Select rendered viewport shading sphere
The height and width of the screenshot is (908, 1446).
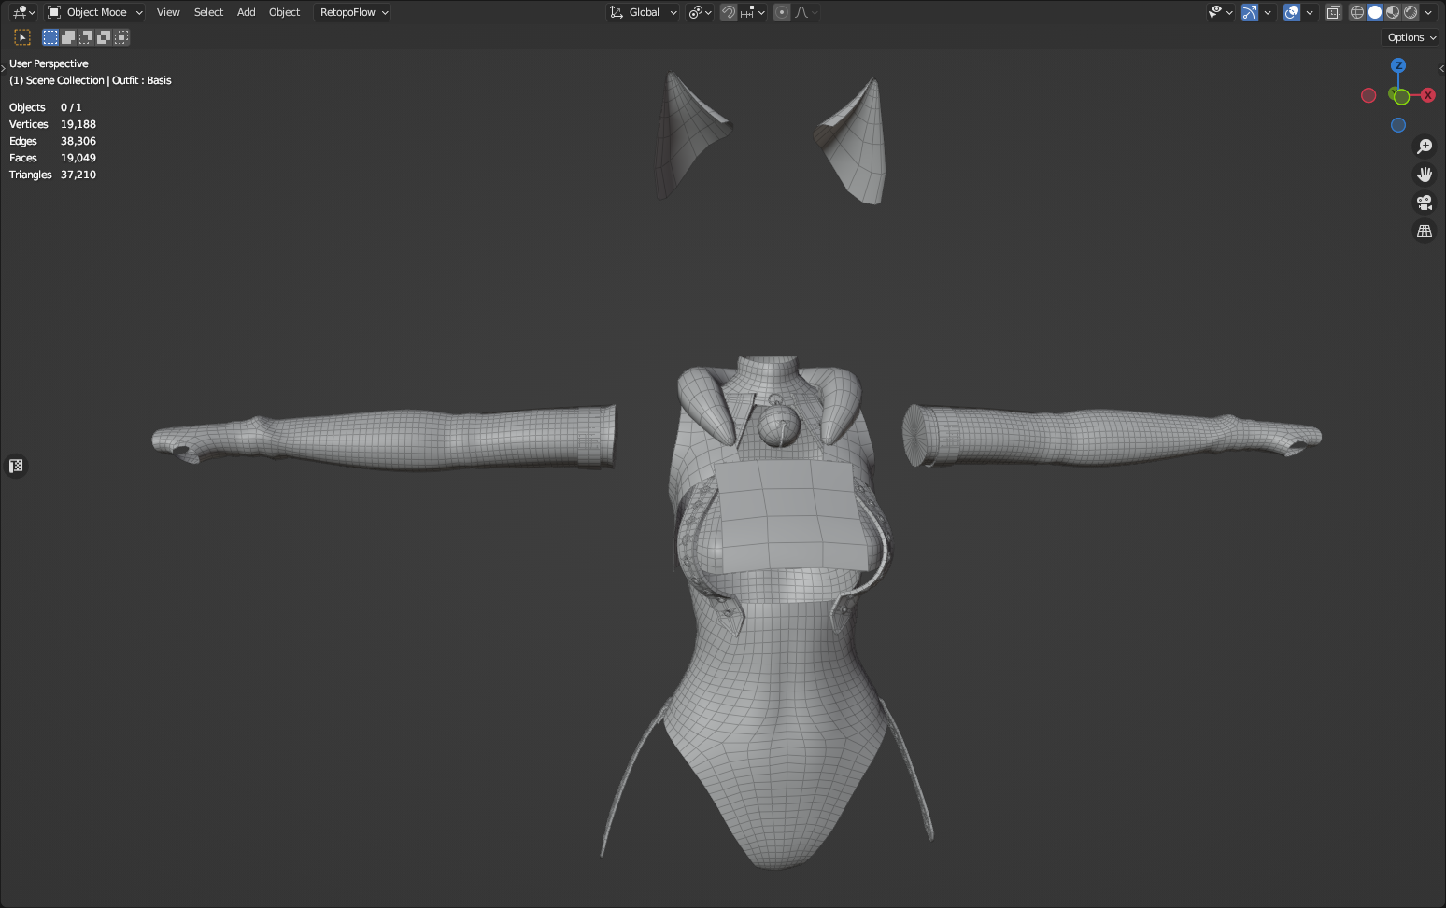coord(1411,12)
